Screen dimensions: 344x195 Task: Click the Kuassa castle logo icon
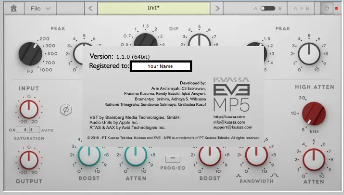coord(14,9)
